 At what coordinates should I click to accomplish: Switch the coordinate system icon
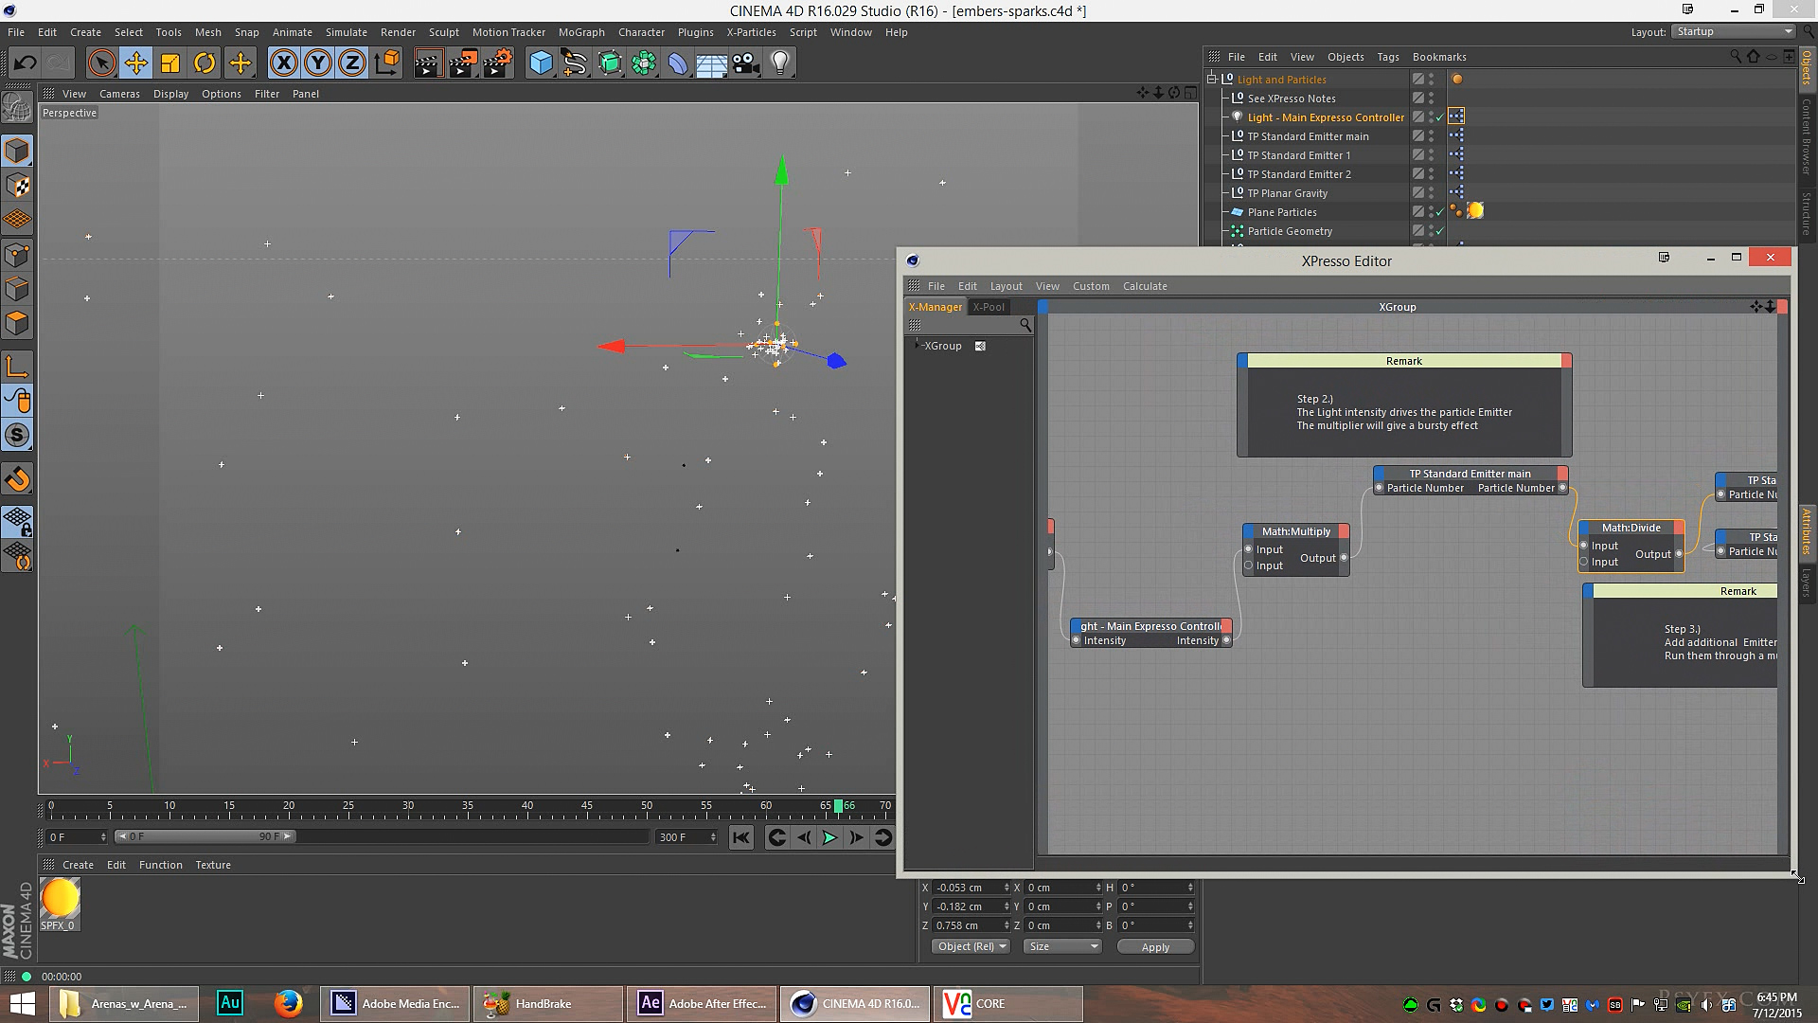(387, 63)
